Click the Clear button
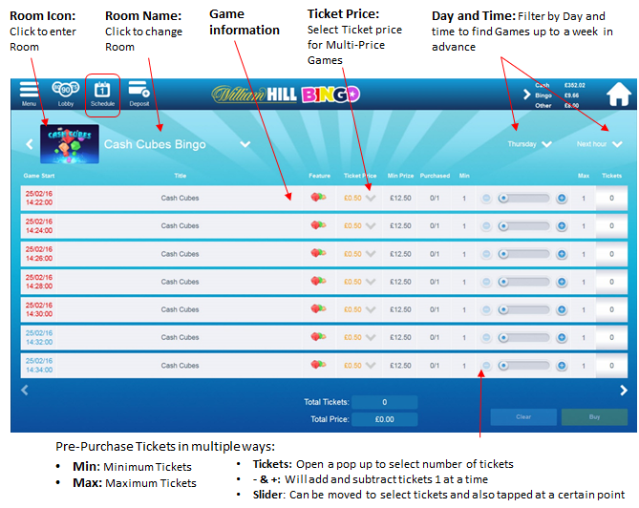 tap(523, 416)
